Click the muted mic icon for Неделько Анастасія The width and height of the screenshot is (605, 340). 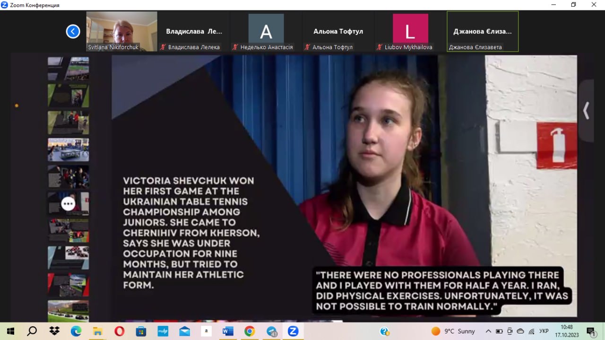click(235, 47)
